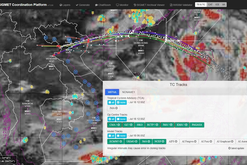
Task: Check 'none' under Op Centre Tracks
Action: (121, 119)
